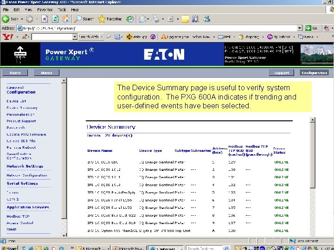Click the Windows Start button
The image size is (334, 250).
pyautogui.click(x=9, y=248)
